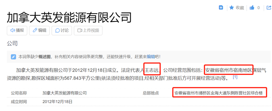Open reference footnote [1]
The height and width of the screenshot is (111, 272).
tap(235, 77)
